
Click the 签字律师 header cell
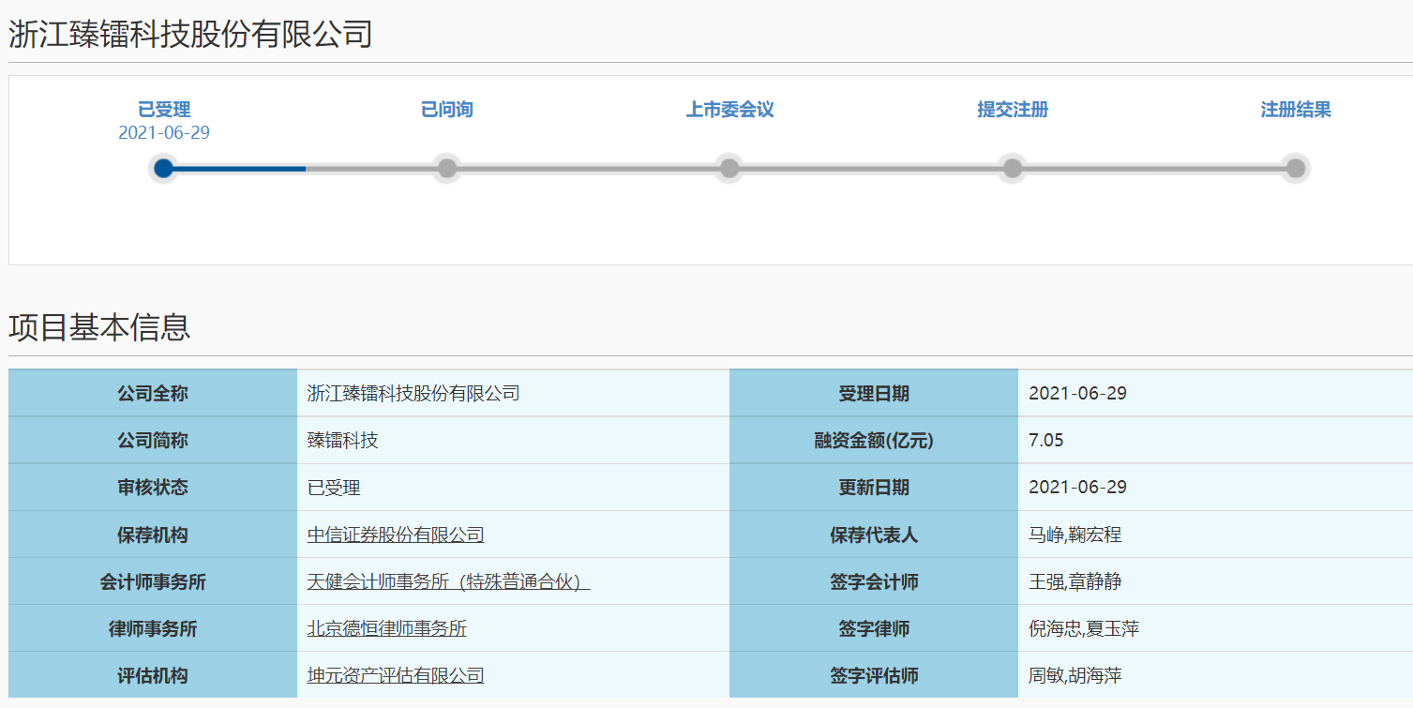pos(874,628)
